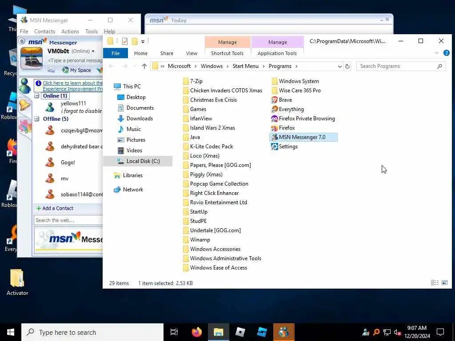The width and height of the screenshot is (455, 341).
Task: Open the Actions menu in MSN Messenger
Action: point(70,32)
